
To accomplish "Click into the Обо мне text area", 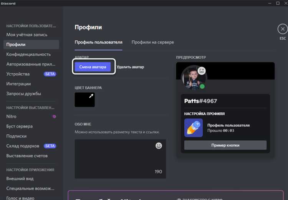I will click(x=120, y=159).
